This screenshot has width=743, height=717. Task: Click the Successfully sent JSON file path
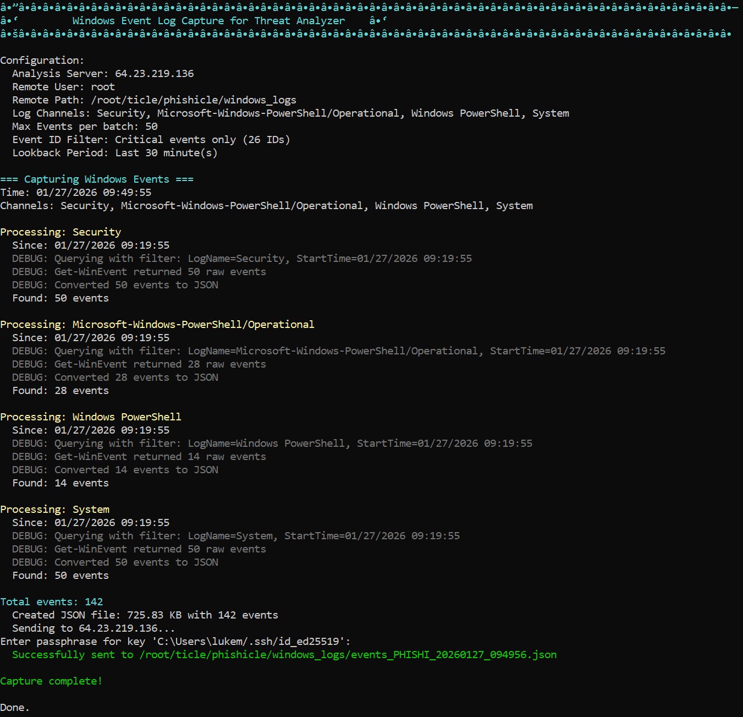(x=348, y=655)
